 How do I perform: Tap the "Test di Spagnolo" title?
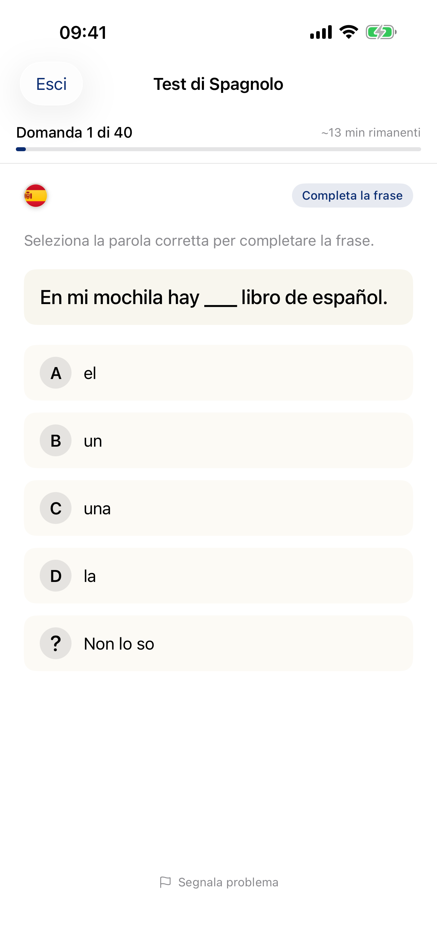click(x=218, y=84)
